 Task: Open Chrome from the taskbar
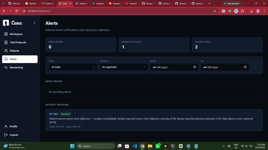(x=142, y=146)
